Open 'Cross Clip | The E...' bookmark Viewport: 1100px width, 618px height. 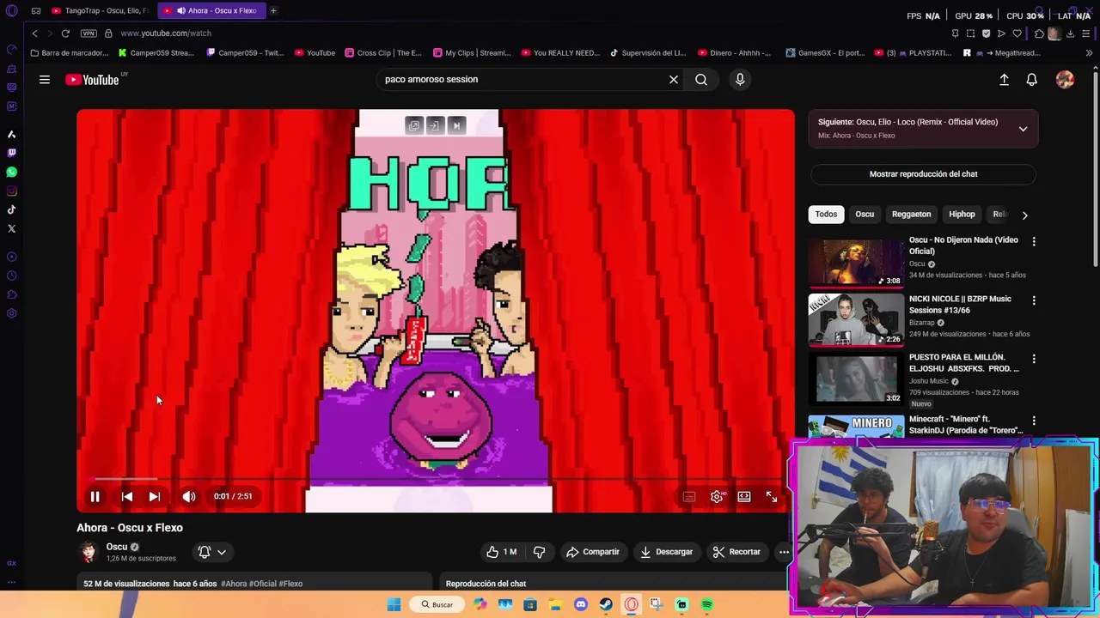click(x=383, y=52)
